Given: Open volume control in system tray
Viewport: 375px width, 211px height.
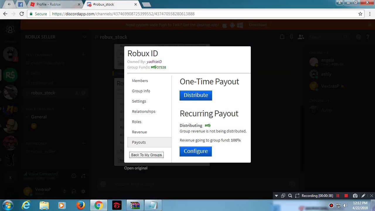Looking at the screenshot, I should 345,205.
